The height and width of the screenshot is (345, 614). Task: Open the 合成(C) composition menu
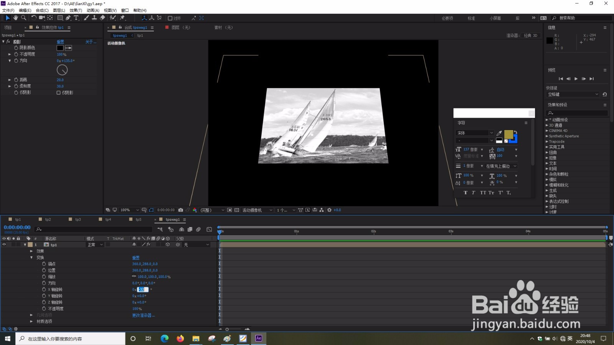pos(42,10)
